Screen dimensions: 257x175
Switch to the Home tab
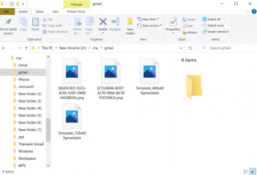[23, 12]
